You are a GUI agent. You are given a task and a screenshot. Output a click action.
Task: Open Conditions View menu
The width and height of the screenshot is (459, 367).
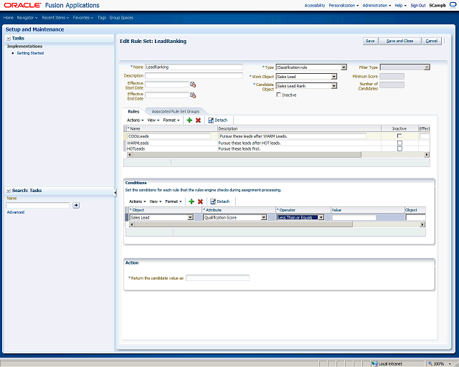tap(156, 201)
